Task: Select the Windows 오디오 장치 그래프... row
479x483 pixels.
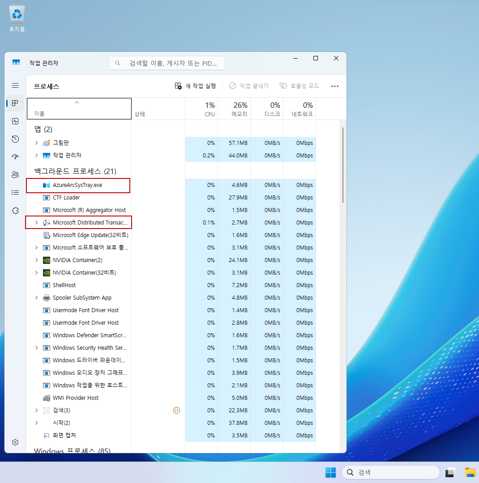Action: point(171,373)
